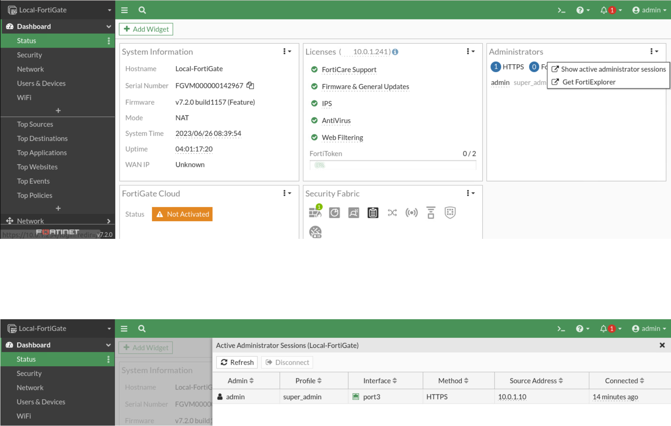Click the FortiToken 0% progress bar
The height and width of the screenshot is (426, 671).
click(x=393, y=165)
